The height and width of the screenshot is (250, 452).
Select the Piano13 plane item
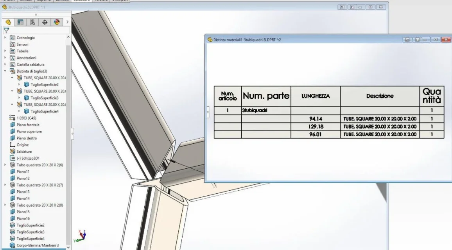click(23, 192)
